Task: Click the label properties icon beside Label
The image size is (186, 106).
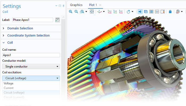Action: tap(57, 20)
